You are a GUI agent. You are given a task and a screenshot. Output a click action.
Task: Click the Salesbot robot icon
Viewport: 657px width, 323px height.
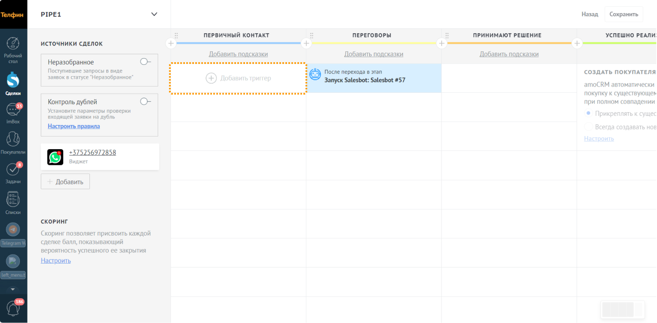pos(315,75)
